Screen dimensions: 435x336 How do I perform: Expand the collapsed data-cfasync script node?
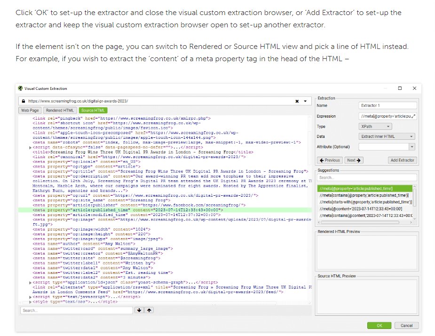coord(30,147)
